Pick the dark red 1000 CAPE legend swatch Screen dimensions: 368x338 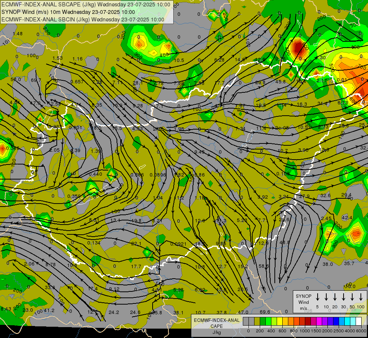(x=308, y=321)
